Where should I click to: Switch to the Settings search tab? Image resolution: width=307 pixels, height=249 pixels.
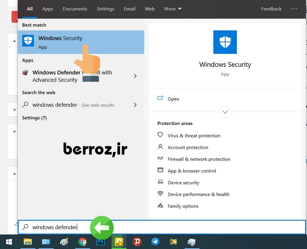[x=105, y=9]
